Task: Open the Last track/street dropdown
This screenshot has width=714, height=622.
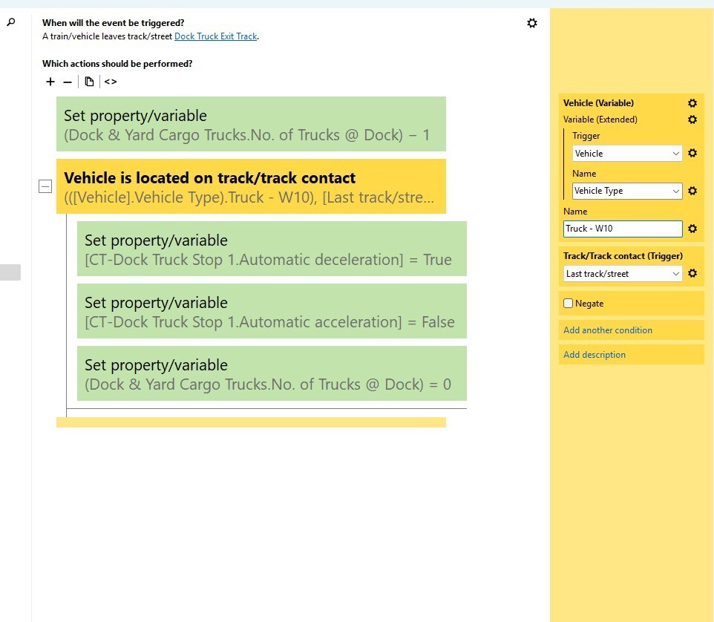Action: coord(623,274)
